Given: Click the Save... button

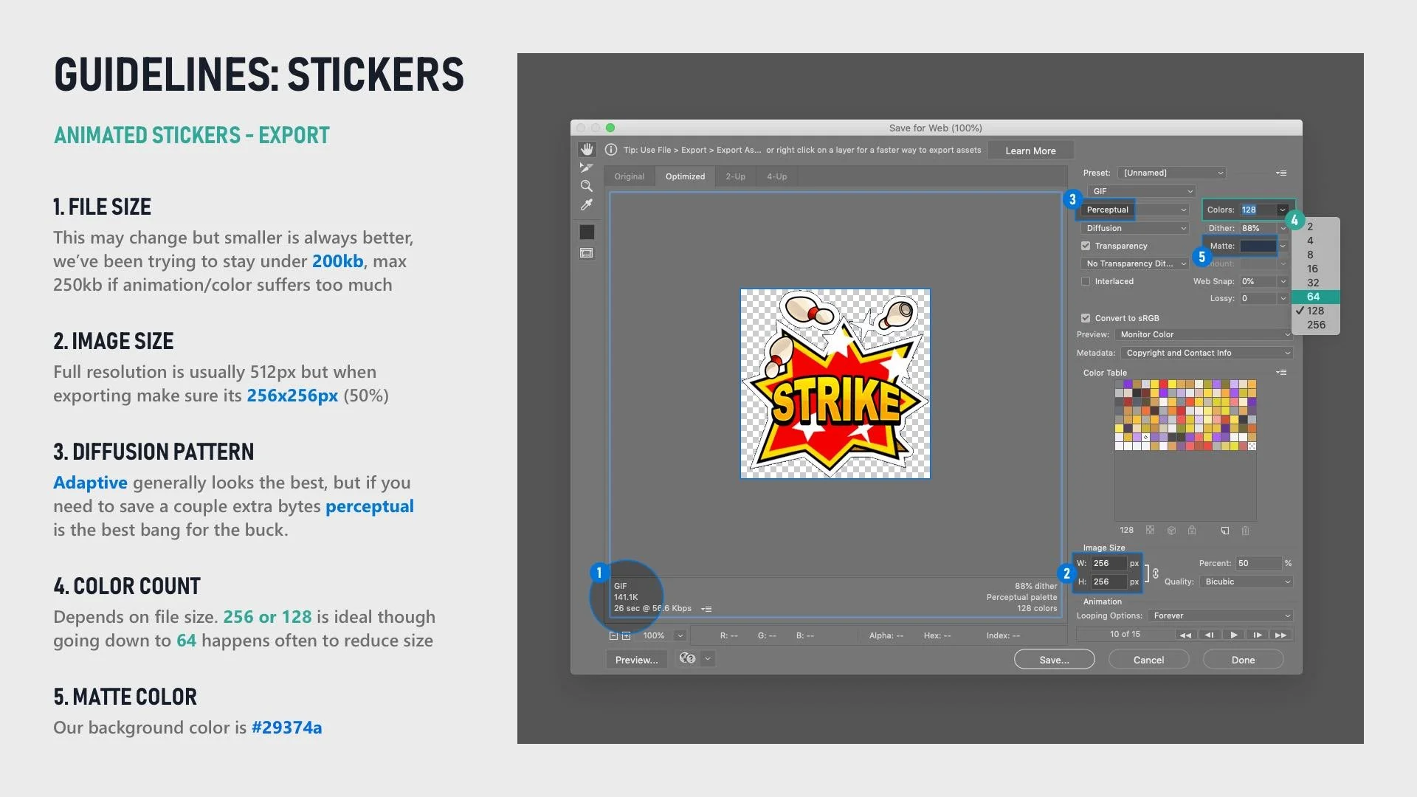Looking at the screenshot, I should [1054, 660].
